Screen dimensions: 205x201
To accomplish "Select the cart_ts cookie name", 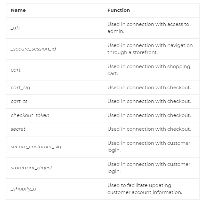I will (19, 101).
